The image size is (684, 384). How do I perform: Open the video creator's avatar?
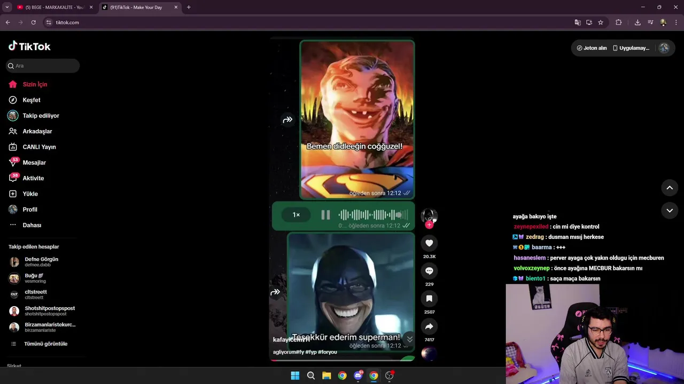click(429, 216)
